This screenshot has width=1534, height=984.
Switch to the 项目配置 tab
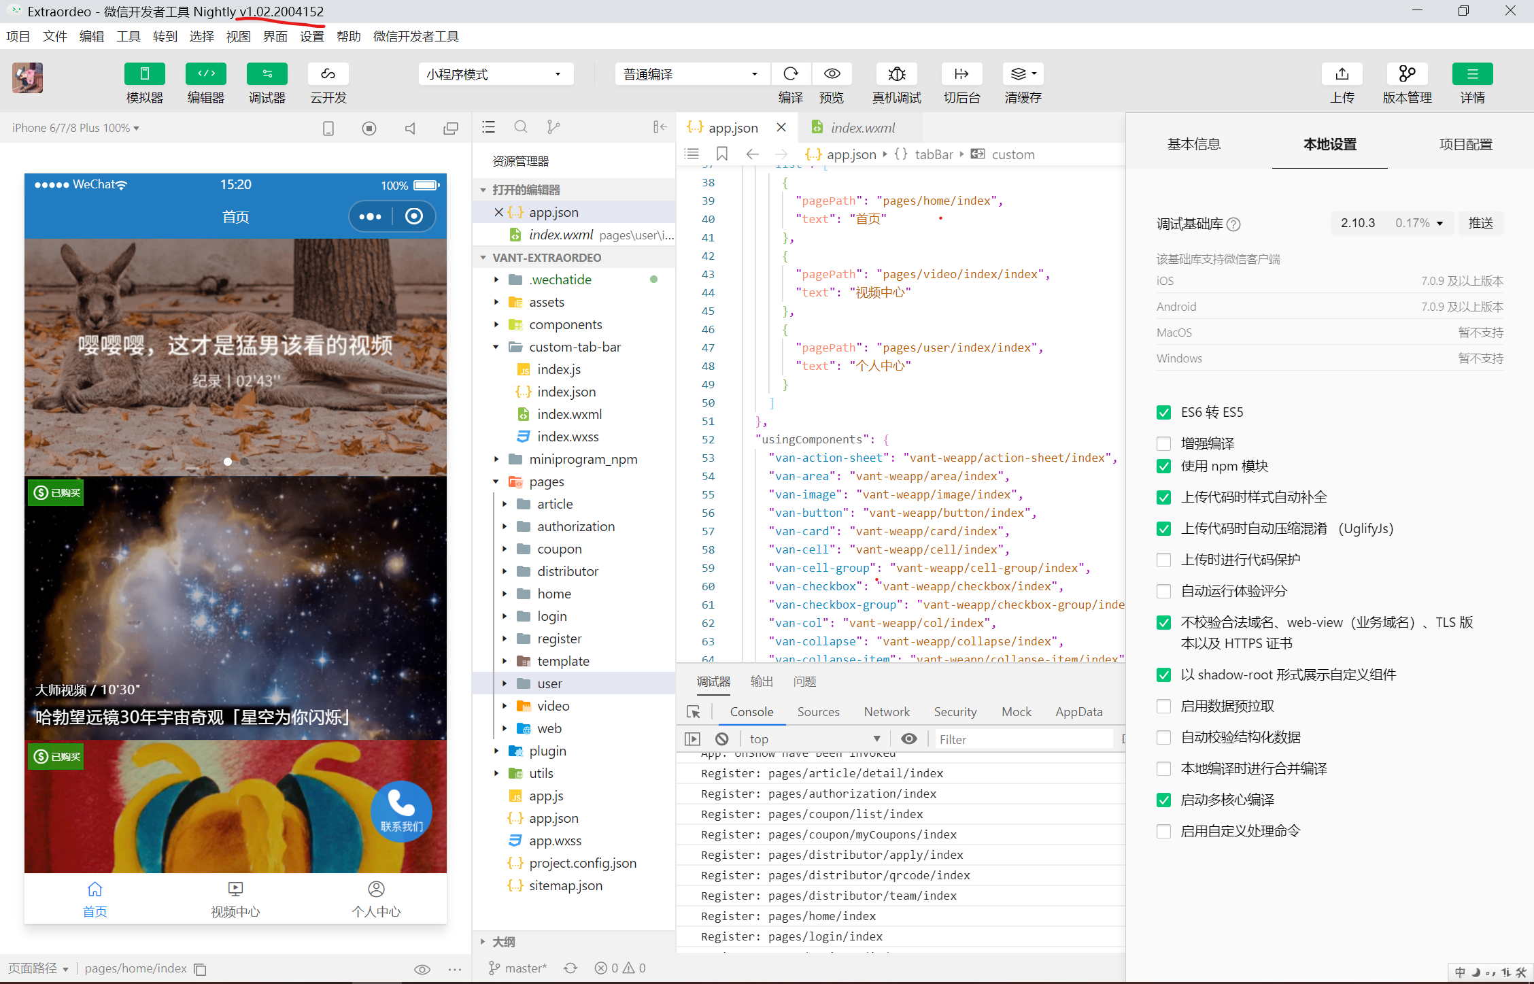click(x=1465, y=144)
